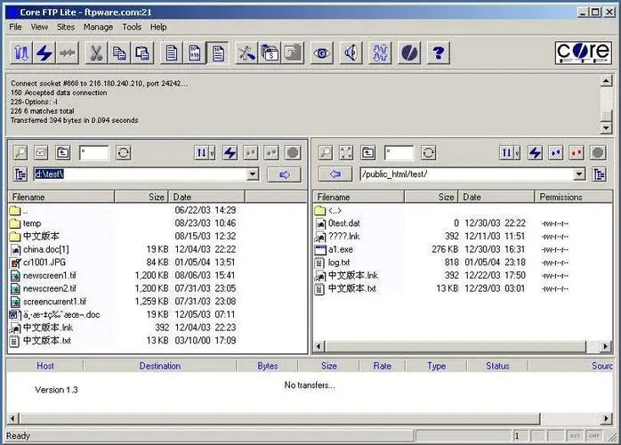621x445 pixels.
Task: Click the remote panel filter input field
Action: pos(399,152)
